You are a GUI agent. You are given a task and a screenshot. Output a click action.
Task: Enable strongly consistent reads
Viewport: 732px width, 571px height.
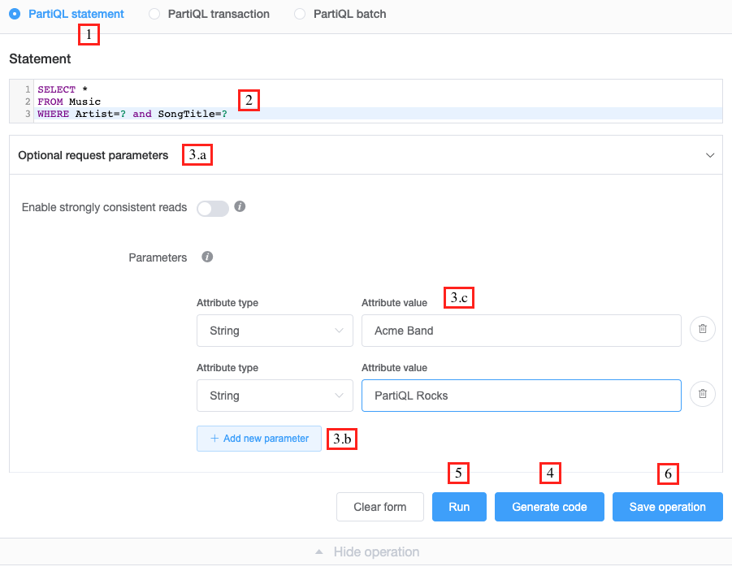[212, 208]
